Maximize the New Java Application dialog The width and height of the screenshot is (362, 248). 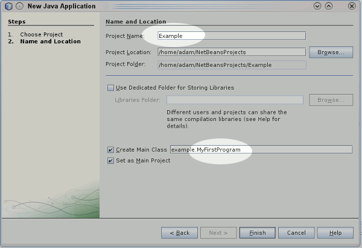point(329,6)
